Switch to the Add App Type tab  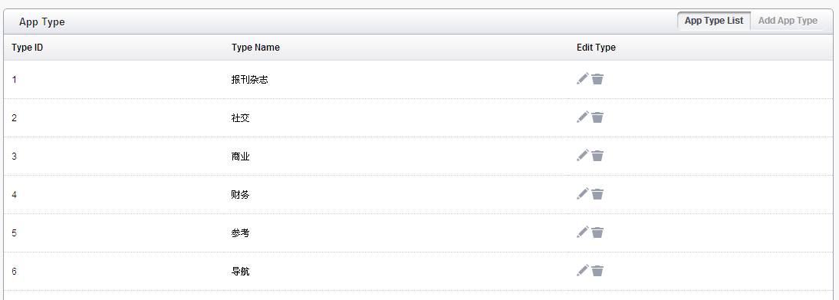[x=788, y=21]
